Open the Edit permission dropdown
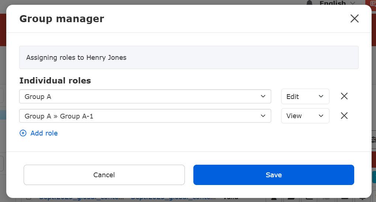This screenshot has height=202, width=376. point(305,96)
